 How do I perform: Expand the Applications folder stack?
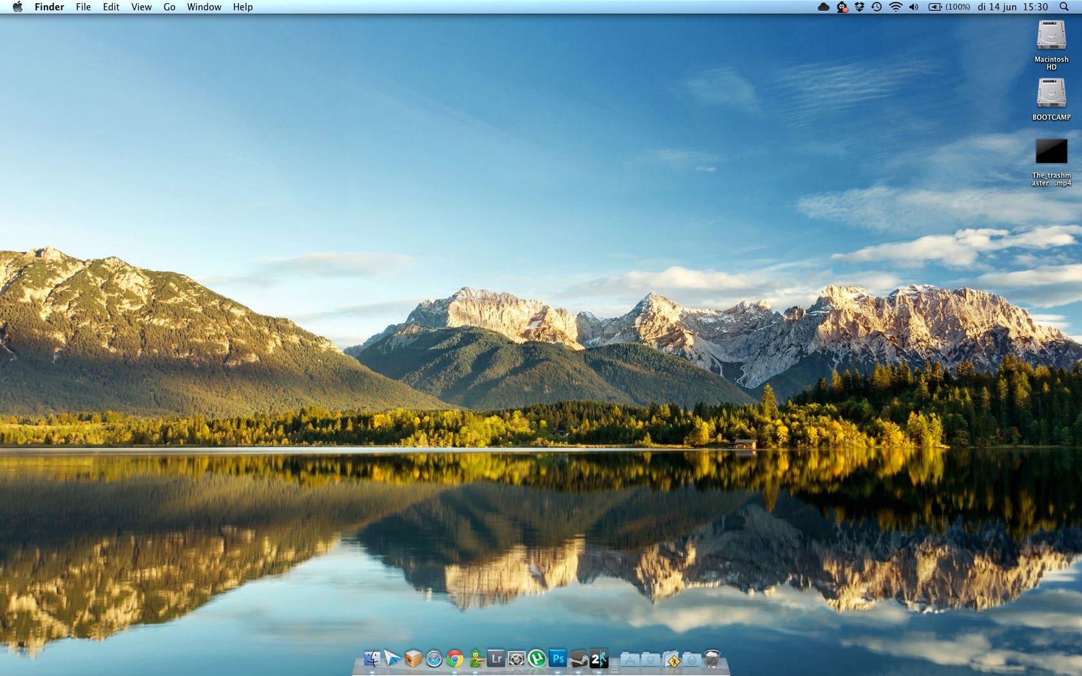[x=630, y=659]
